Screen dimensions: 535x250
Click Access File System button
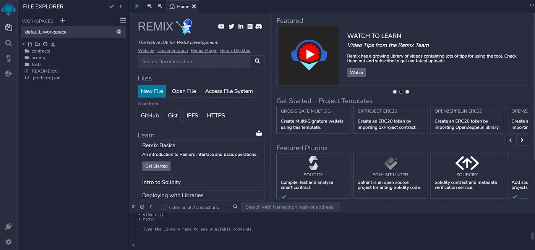[229, 91]
